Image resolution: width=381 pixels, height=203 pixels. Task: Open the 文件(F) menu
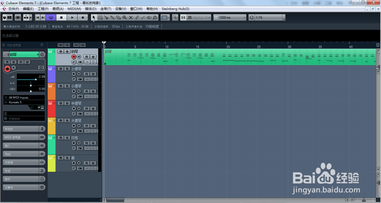pos(14,9)
